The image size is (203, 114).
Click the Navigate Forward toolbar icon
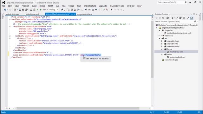[x=10, y=10]
